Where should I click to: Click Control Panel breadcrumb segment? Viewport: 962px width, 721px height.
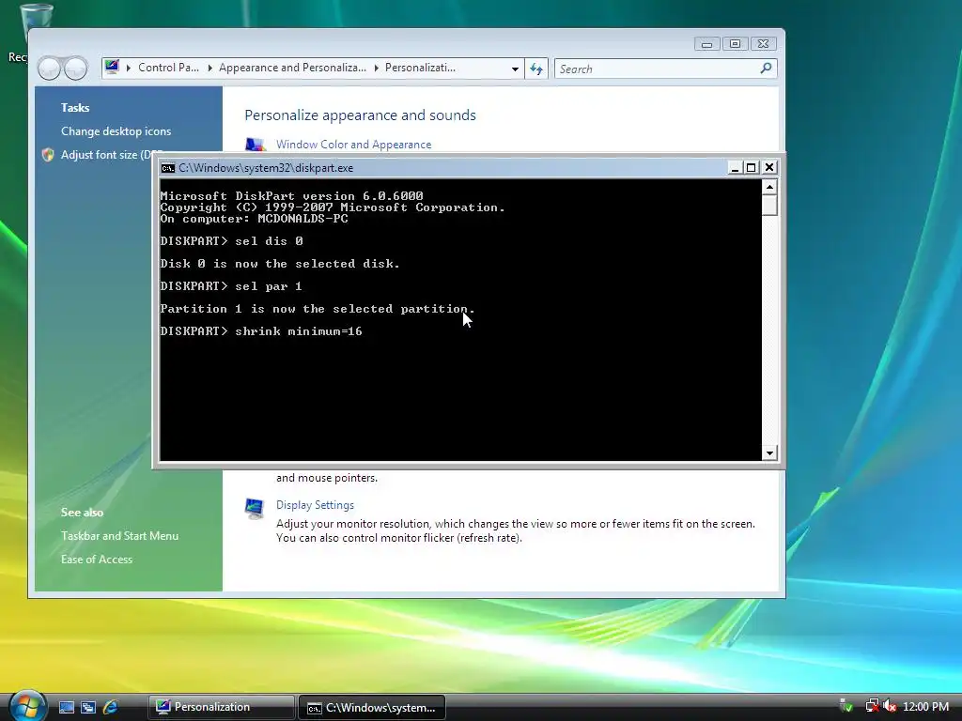[168, 68]
